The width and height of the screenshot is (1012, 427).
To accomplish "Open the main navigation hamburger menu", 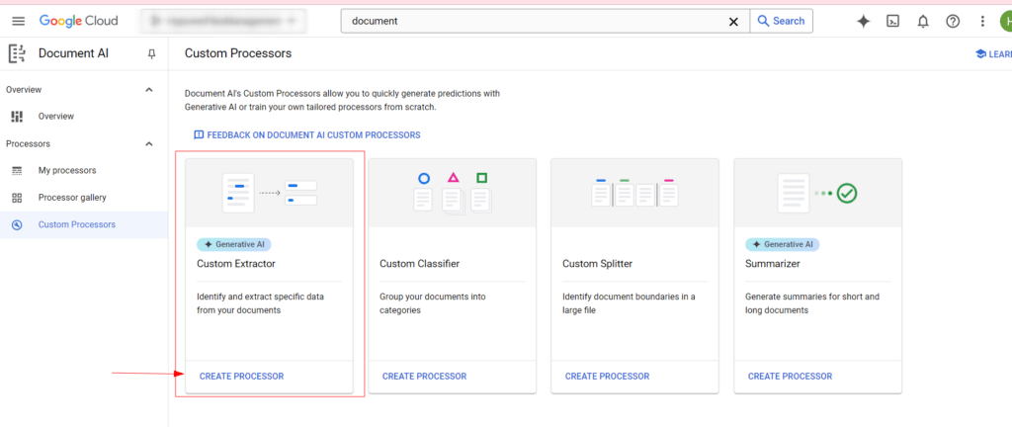I will pyautogui.click(x=18, y=21).
